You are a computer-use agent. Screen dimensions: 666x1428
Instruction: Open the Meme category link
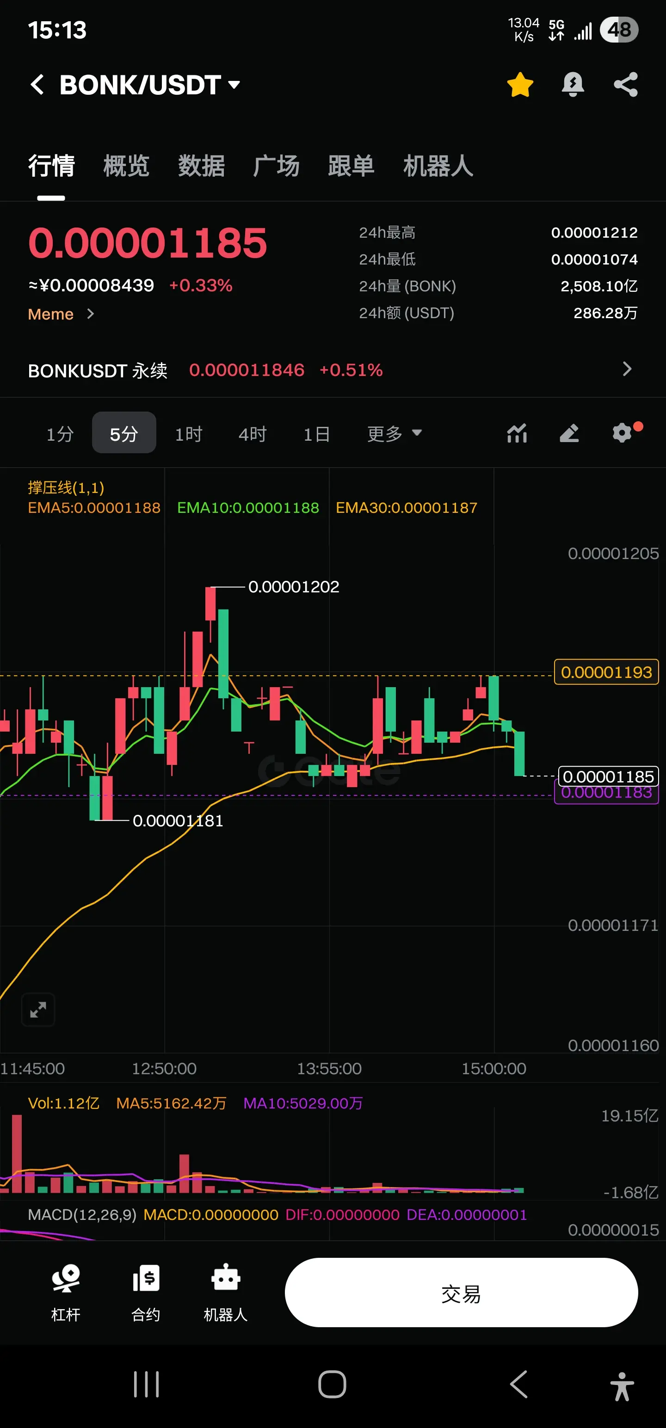(61, 314)
